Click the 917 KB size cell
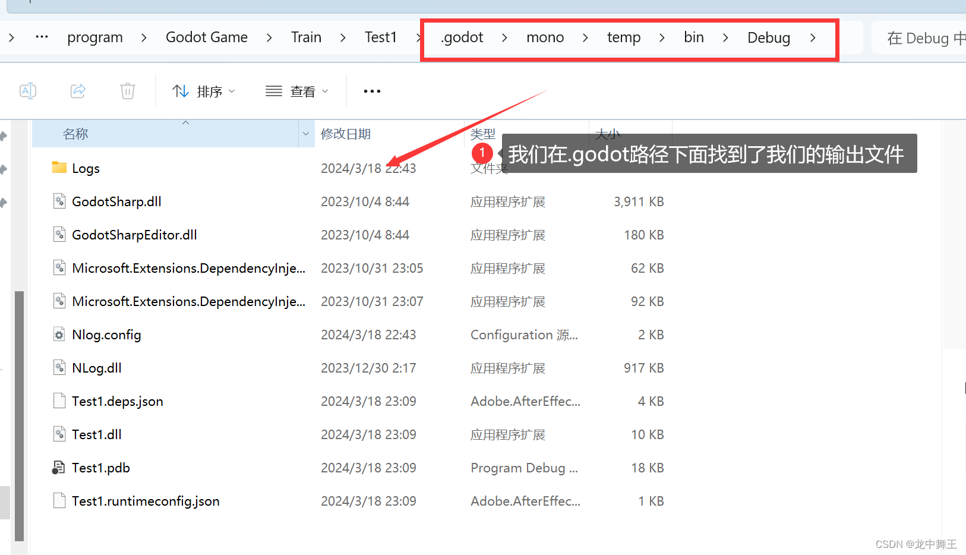 (643, 368)
